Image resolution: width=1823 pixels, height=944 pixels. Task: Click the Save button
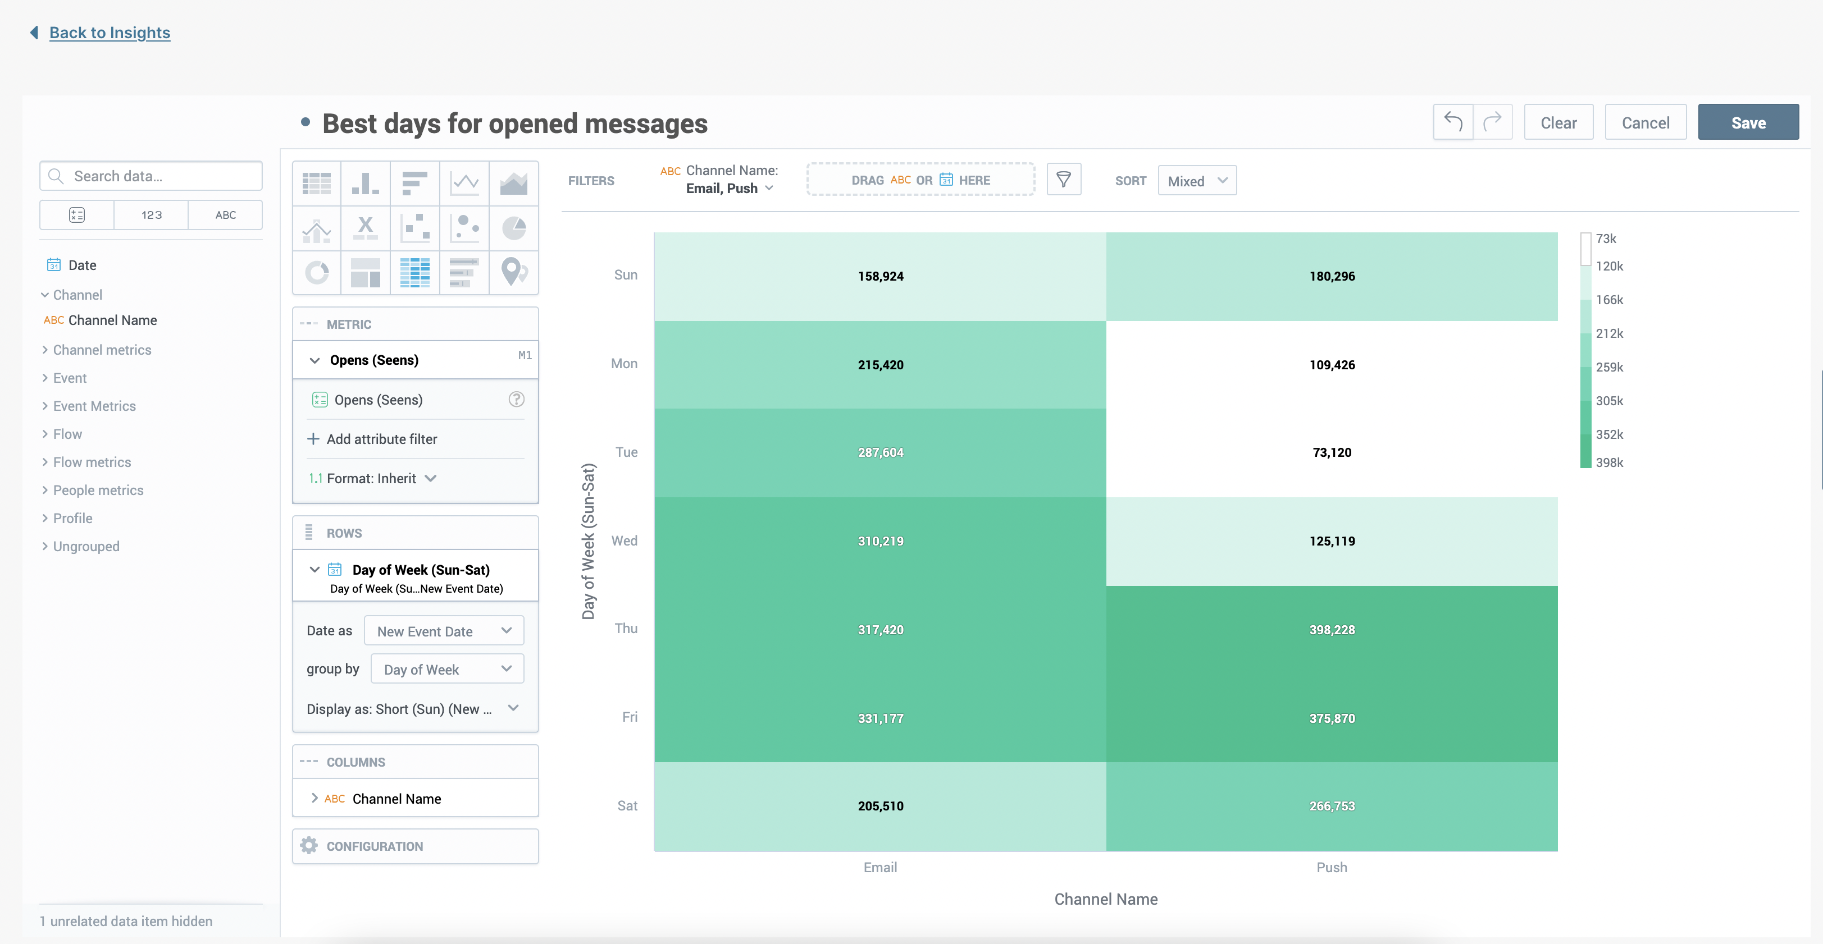[x=1748, y=122]
